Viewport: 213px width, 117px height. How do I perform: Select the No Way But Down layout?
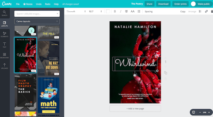click(49, 58)
